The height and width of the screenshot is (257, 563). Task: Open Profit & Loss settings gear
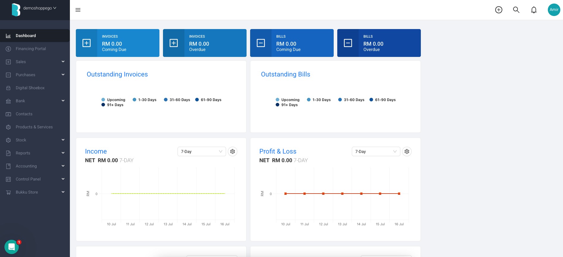coord(407,151)
